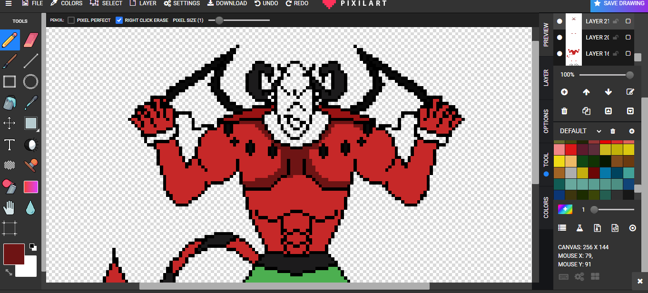Viewport: 648px width, 293px height.
Task: Select the Move tool
Action: point(10,124)
